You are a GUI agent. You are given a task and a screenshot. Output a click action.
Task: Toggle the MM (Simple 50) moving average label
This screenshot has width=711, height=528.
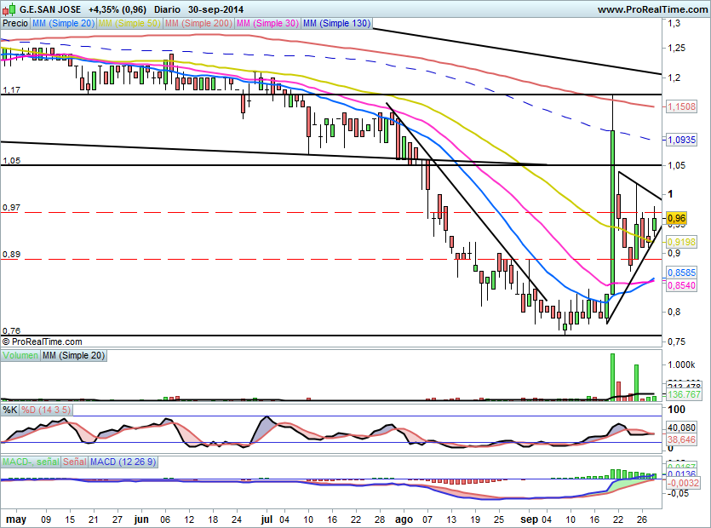point(130,24)
